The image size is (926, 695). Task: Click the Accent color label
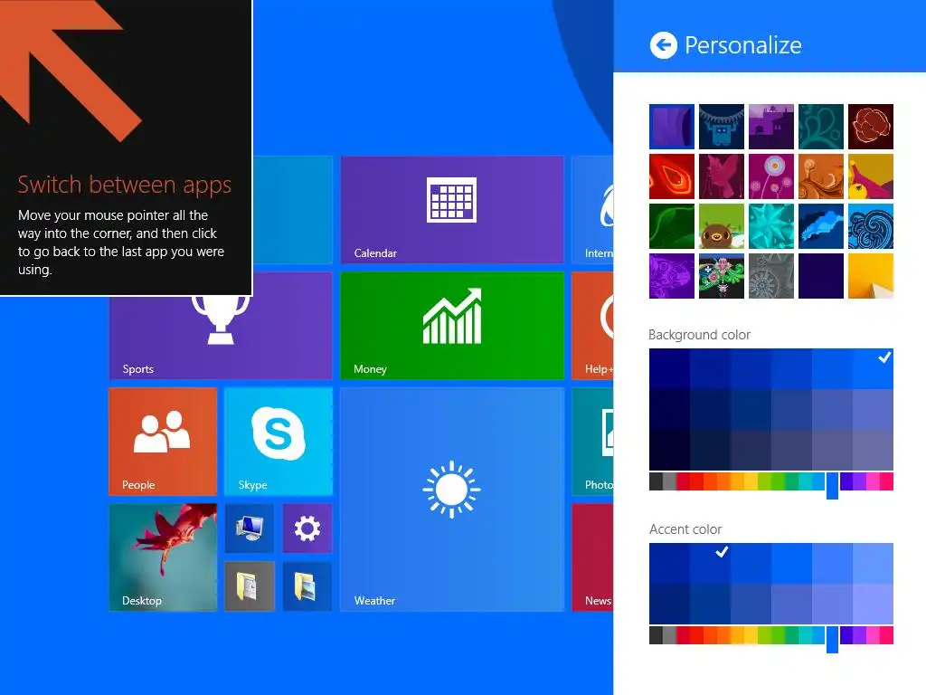685,529
